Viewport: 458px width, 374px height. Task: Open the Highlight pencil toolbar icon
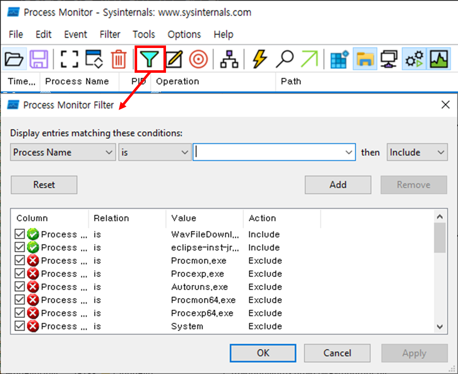175,59
